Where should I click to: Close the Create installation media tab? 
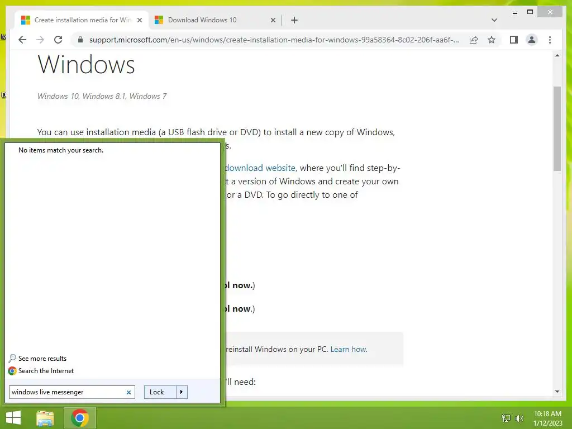point(139,20)
